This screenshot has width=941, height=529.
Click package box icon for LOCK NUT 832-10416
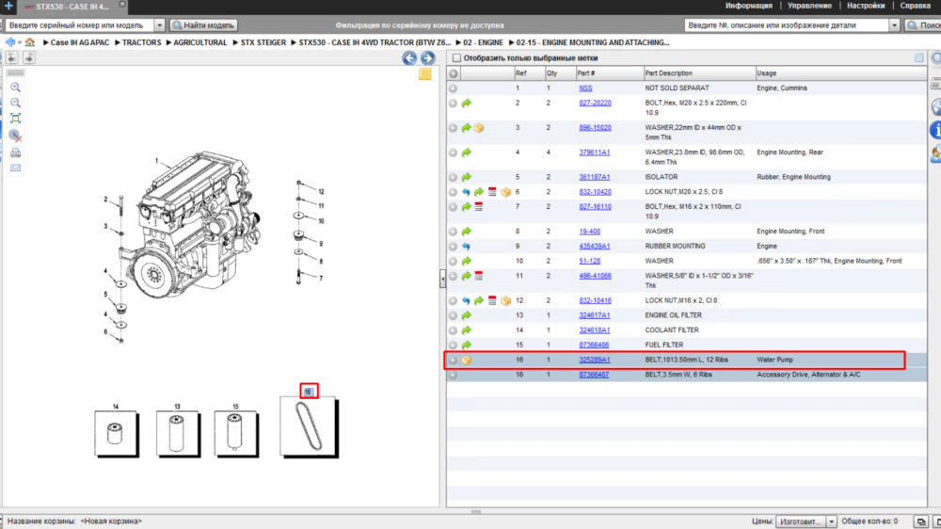(x=506, y=301)
